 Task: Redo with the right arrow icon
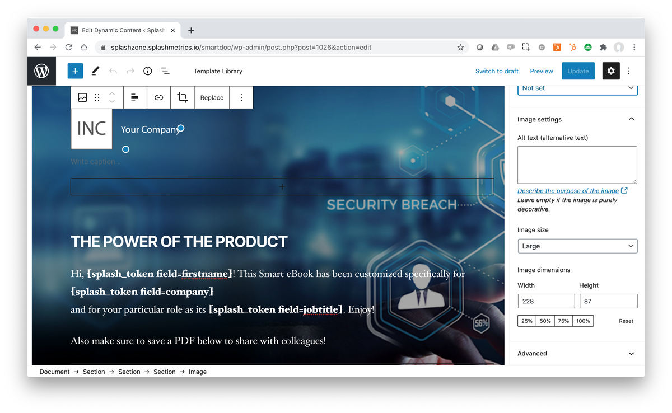click(130, 71)
